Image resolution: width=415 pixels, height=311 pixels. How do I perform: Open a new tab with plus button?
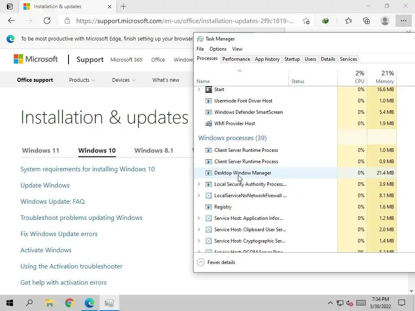pyautogui.click(x=123, y=6)
